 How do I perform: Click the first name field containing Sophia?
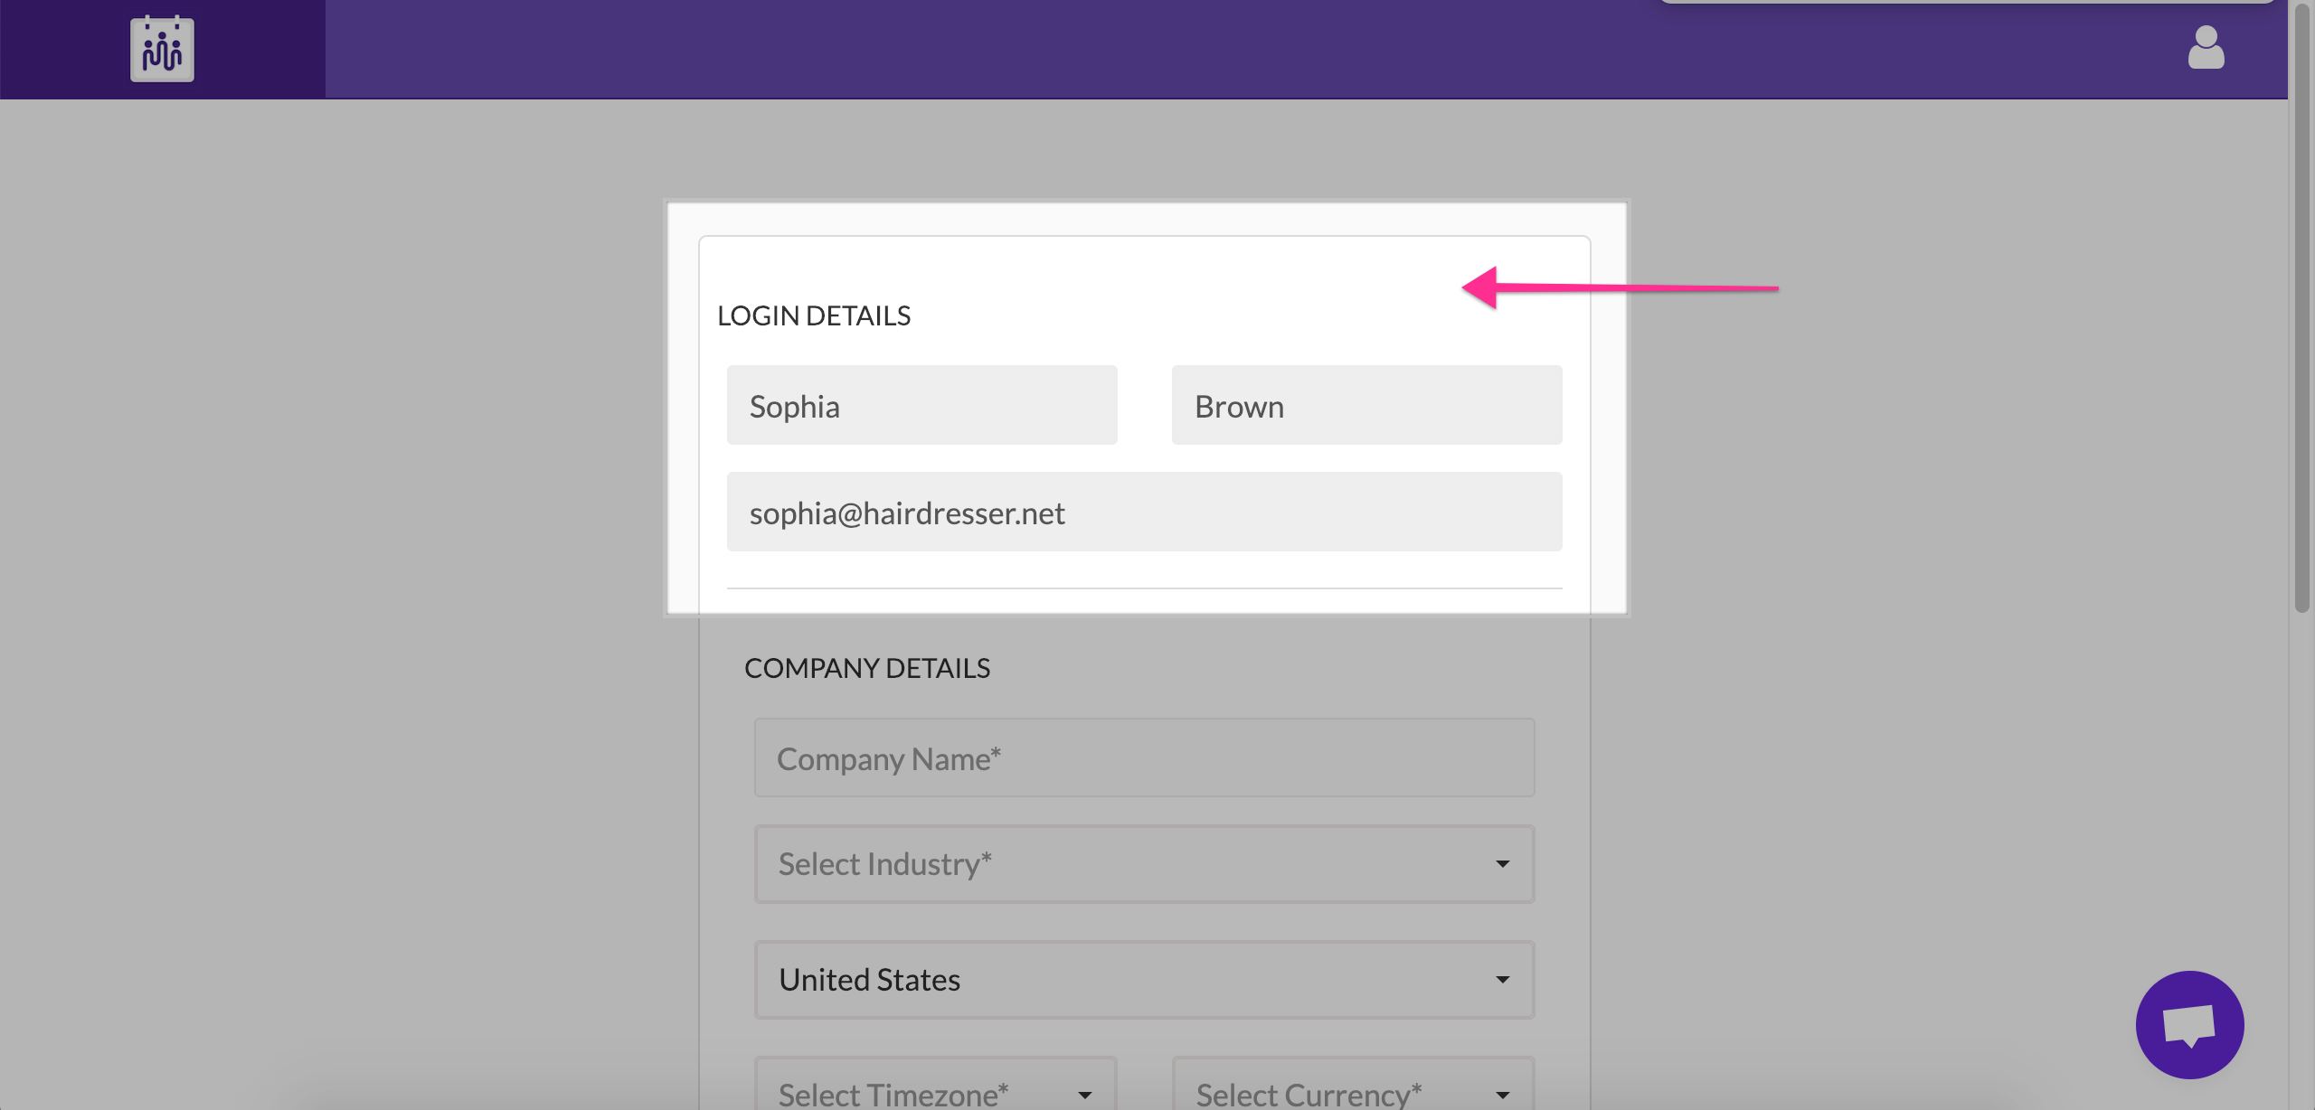click(921, 405)
